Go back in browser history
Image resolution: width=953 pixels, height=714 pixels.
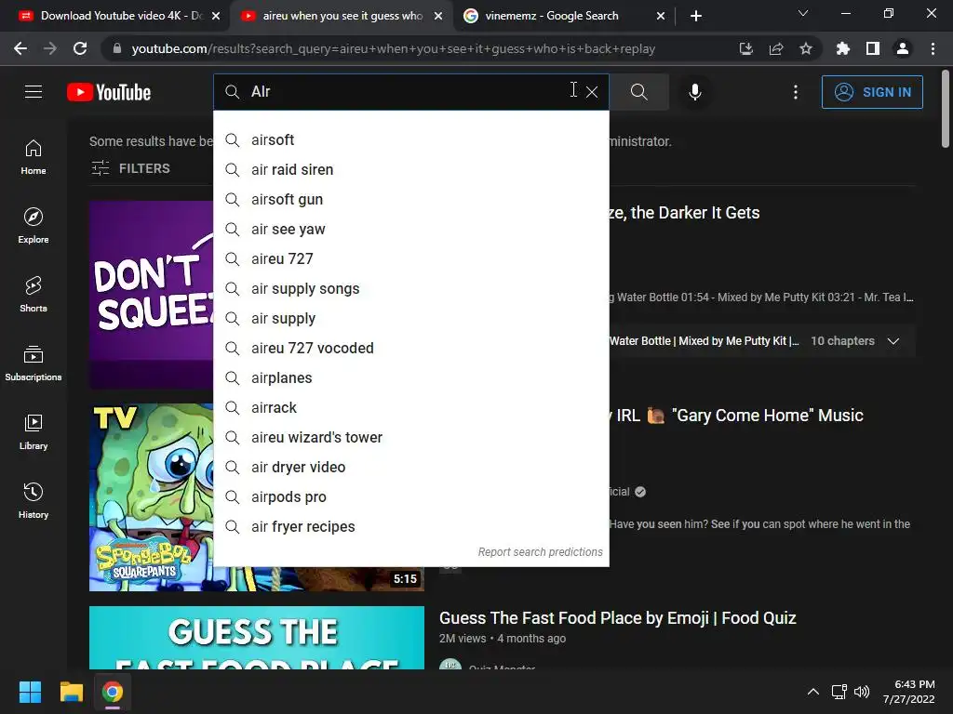click(20, 48)
